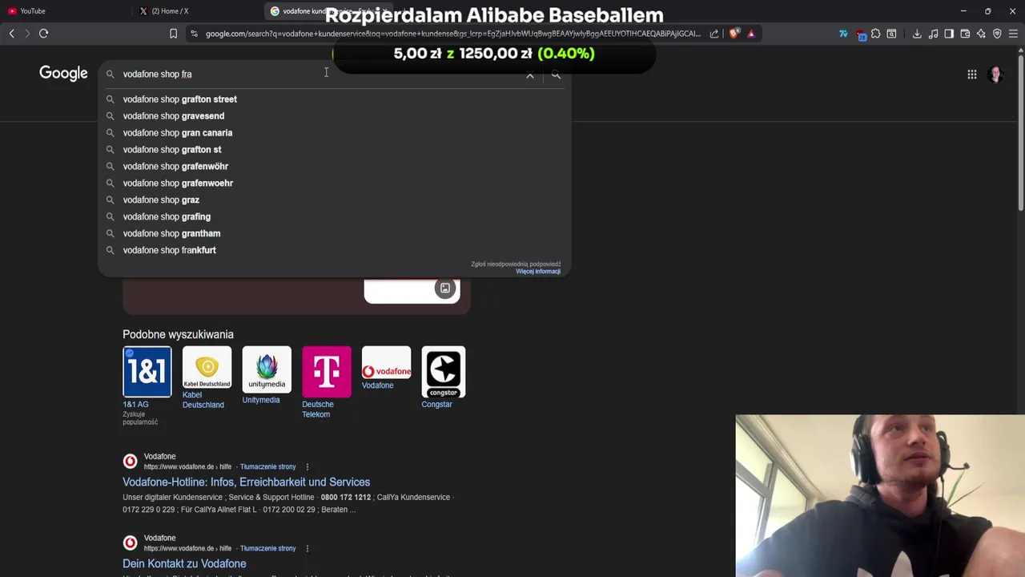This screenshot has height=577, width=1025.
Task: Select suggestion vodafone shop grafenwöhr
Action: click(335, 167)
